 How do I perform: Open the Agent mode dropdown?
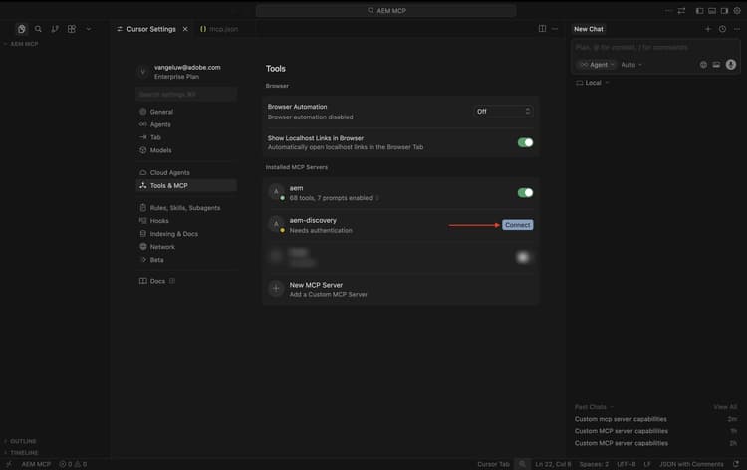click(x=597, y=65)
